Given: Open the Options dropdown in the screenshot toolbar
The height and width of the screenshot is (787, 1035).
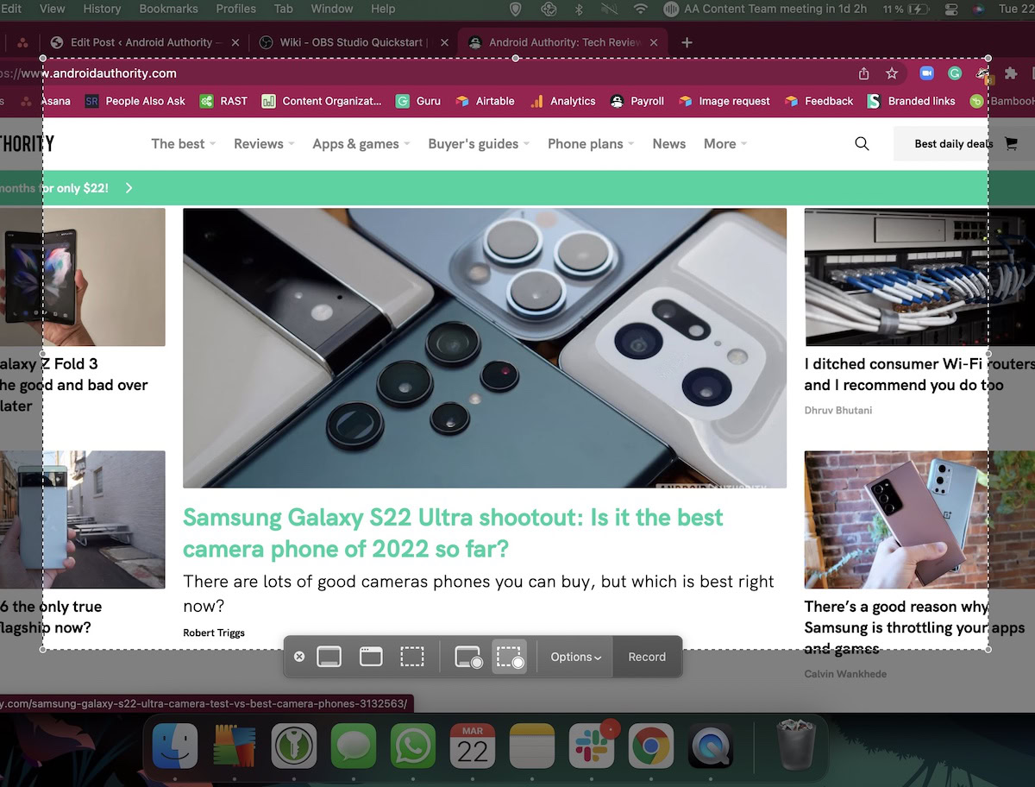Looking at the screenshot, I should click(575, 657).
